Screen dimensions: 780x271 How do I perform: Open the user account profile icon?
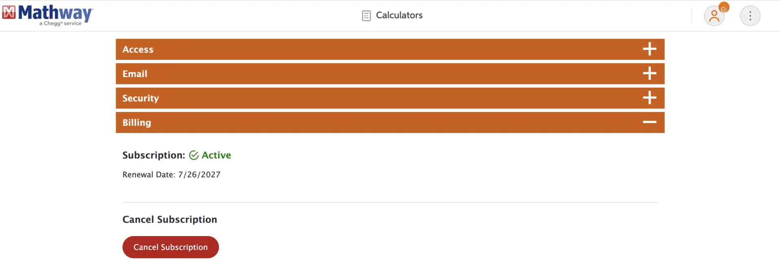(x=714, y=16)
